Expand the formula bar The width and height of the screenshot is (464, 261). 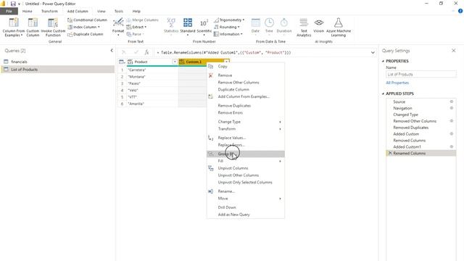[373, 53]
